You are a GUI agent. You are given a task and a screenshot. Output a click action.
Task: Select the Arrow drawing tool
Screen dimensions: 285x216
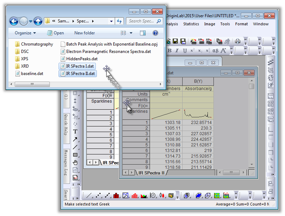pos(75,139)
